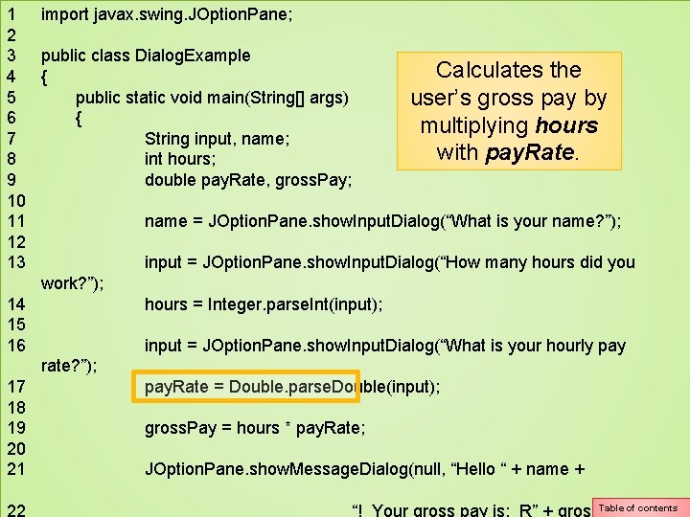Click the public static void main line
This screenshot has width=690, height=517.
(212, 97)
